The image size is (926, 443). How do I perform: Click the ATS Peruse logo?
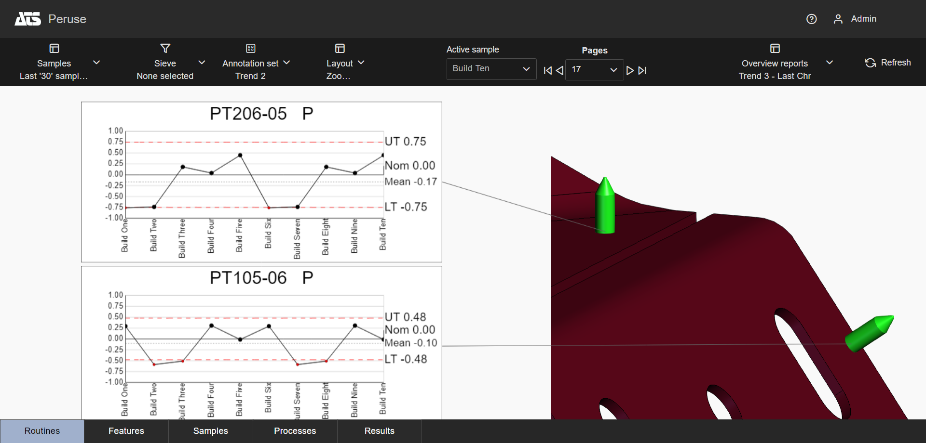tap(28, 19)
